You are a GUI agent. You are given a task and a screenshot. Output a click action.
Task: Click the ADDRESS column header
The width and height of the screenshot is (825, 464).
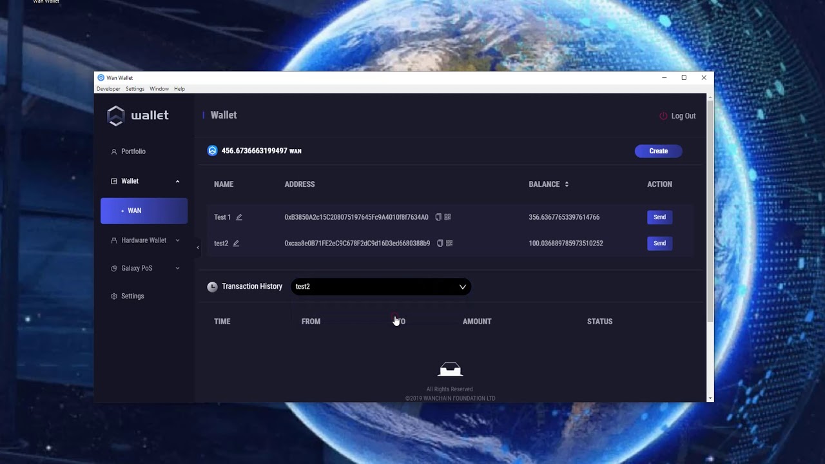tap(300, 184)
